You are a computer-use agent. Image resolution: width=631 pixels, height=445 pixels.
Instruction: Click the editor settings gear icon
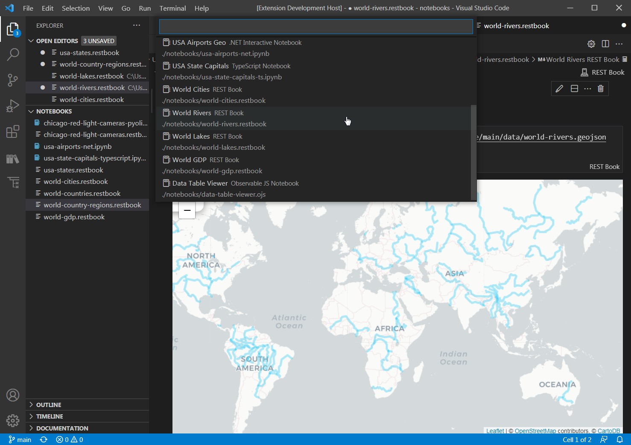point(591,44)
